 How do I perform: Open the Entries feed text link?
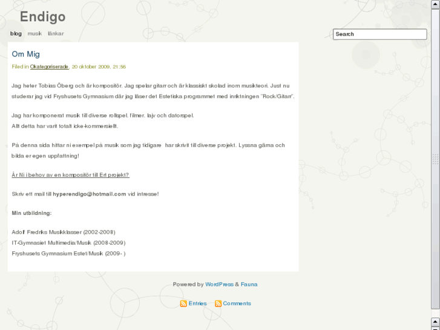click(x=197, y=303)
